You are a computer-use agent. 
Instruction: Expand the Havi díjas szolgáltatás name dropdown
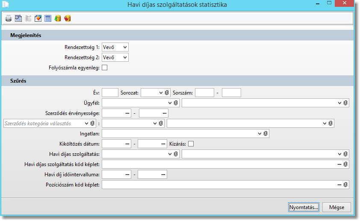pos(339,154)
